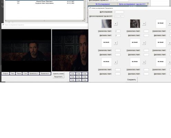Click the Промотать<- rewind button
The height and width of the screenshot is (138, 171).
point(45,73)
